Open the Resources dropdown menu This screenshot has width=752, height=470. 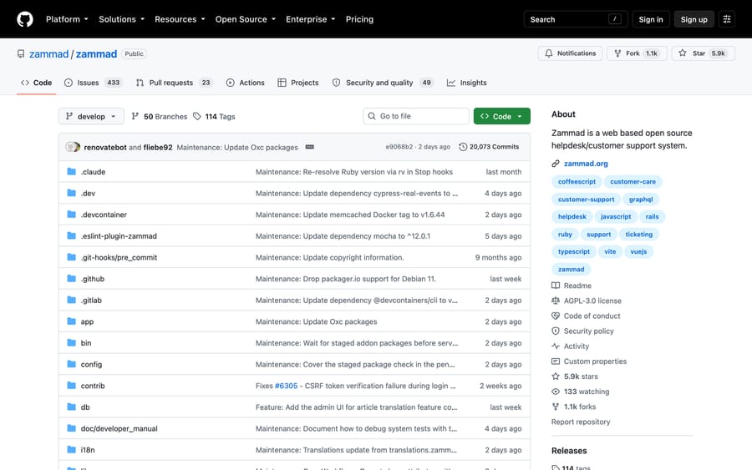[x=180, y=19]
